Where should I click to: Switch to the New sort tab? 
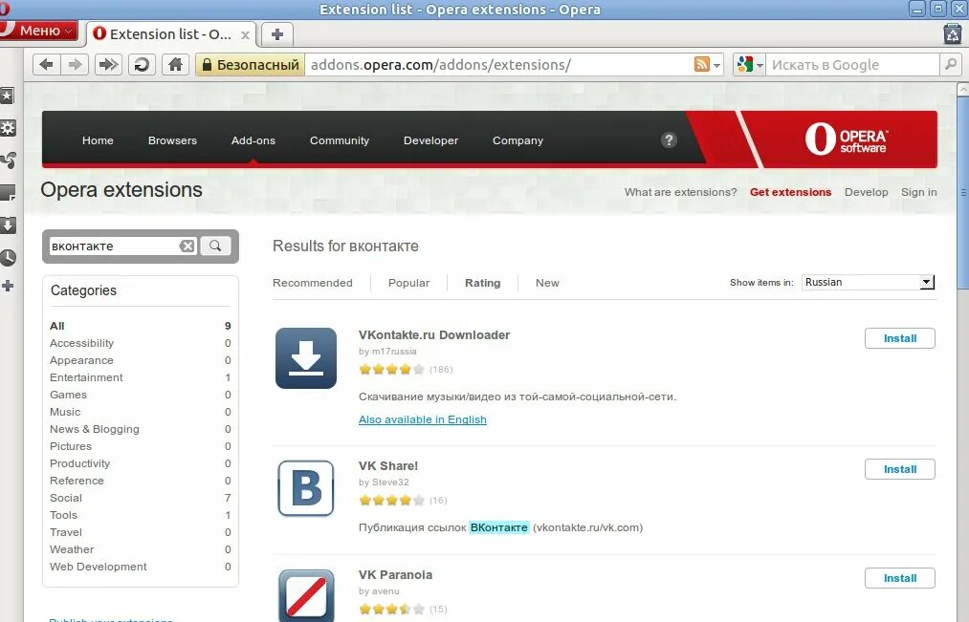[547, 283]
